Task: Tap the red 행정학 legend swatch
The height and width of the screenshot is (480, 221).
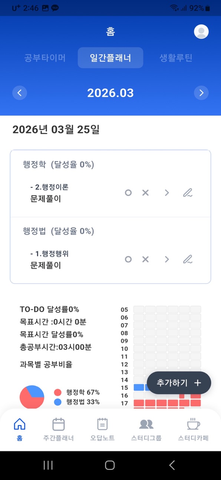Action: pyautogui.click(x=57, y=393)
